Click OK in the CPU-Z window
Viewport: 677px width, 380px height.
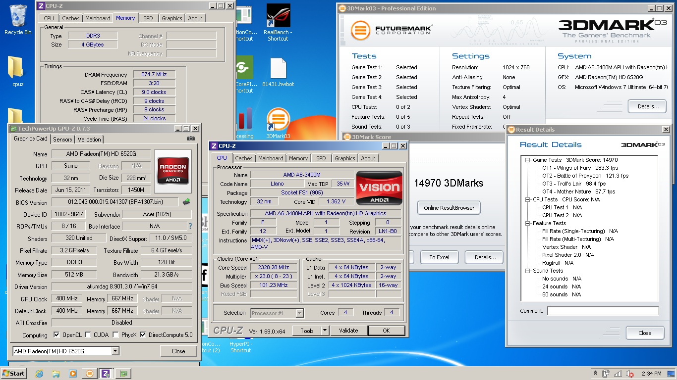pos(386,331)
